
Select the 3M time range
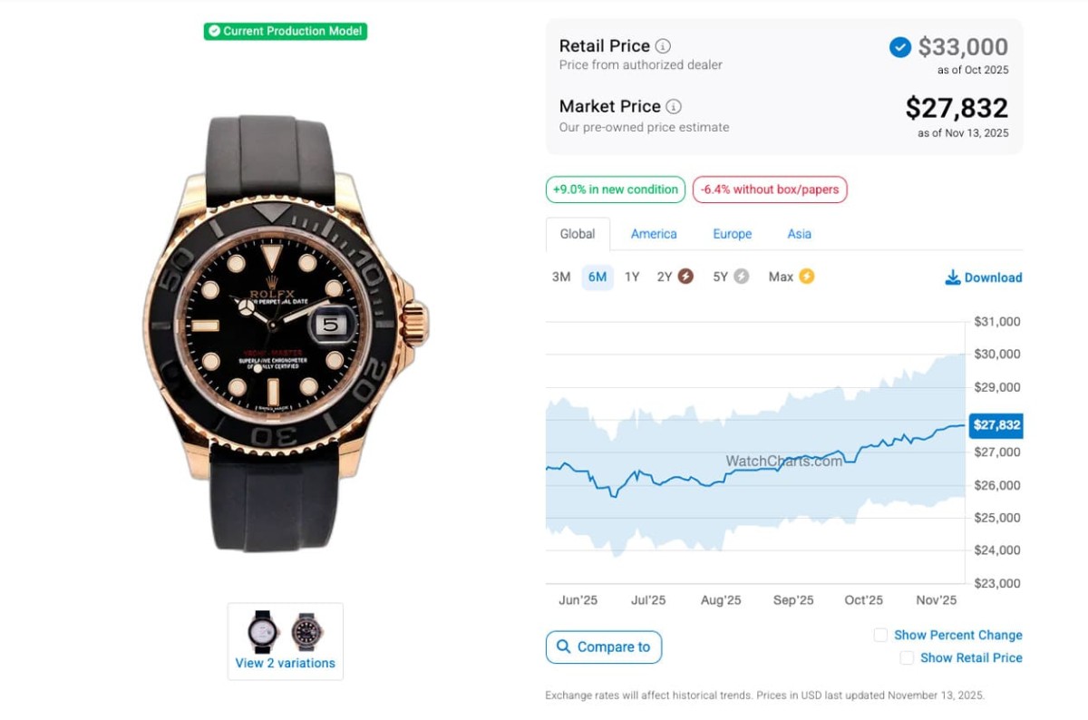(x=561, y=277)
